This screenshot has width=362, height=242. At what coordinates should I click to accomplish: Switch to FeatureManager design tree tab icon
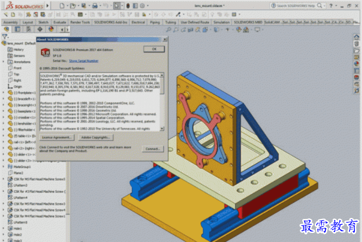tap(7, 29)
